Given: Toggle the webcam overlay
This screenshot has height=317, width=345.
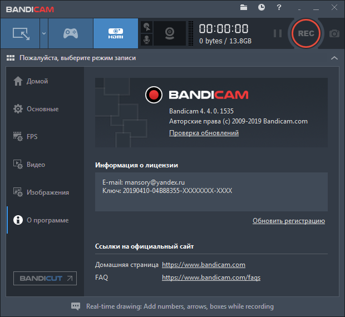Looking at the screenshot, I should coord(169,33).
